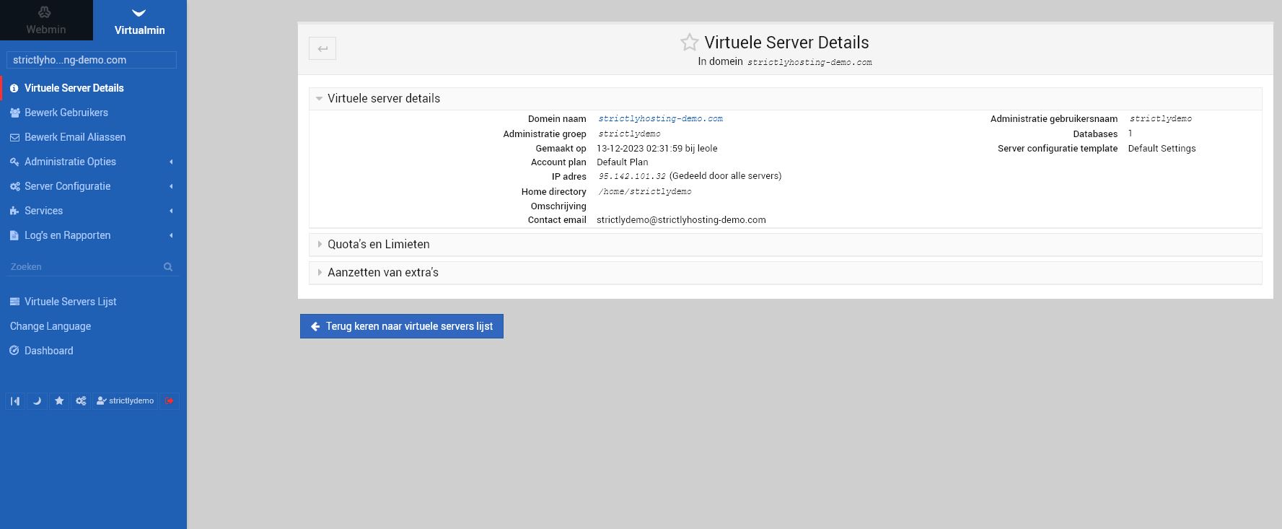Open the strictlyho...ng-demo.com domain selector
This screenshot has width=1282, height=529.
point(91,60)
